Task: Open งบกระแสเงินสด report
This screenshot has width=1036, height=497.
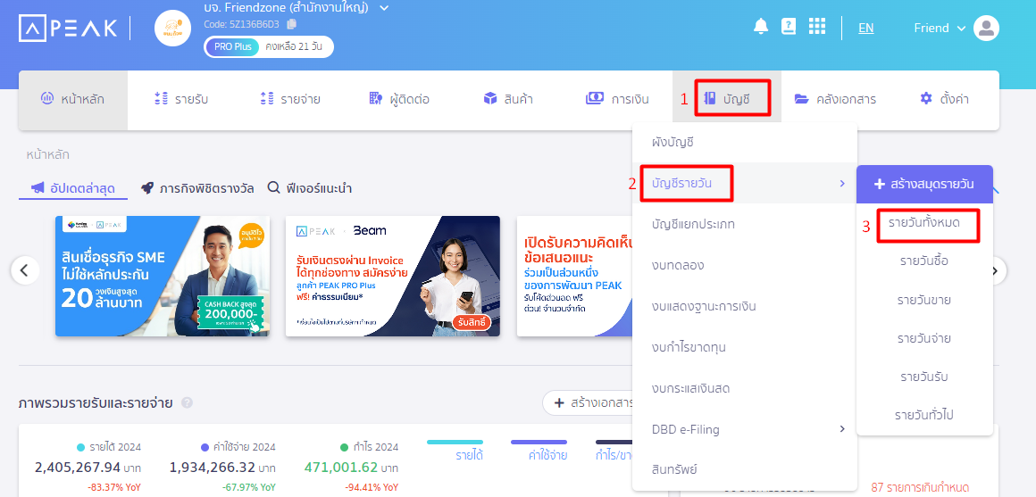Action: [x=745, y=388]
